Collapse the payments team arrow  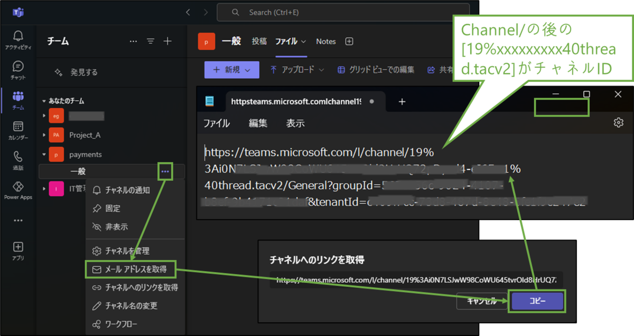click(x=44, y=155)
